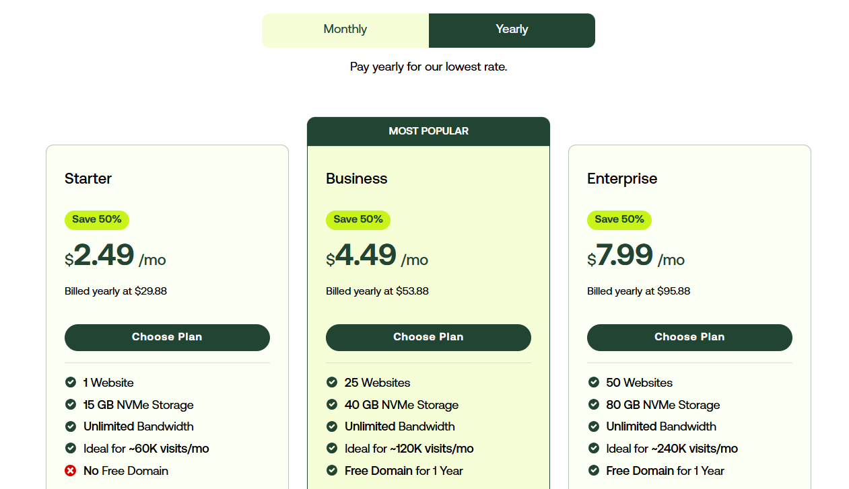Click the check icon beside 1 Website
The image size is (849, 489).
71,383
